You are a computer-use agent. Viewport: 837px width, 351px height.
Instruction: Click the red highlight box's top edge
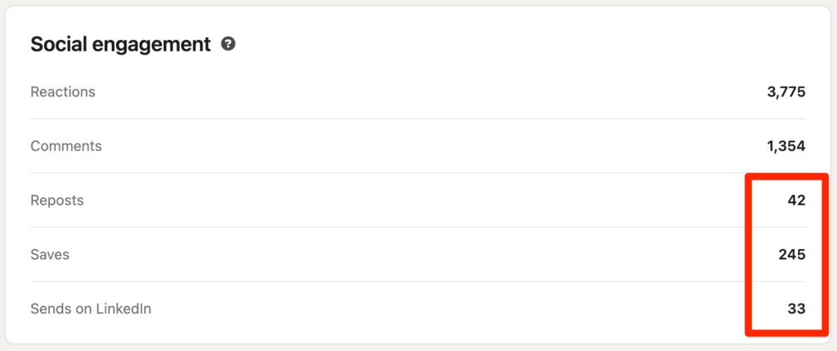click(x=786, y=176)
